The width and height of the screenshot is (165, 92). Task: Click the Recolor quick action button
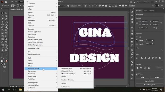point(156,77)
